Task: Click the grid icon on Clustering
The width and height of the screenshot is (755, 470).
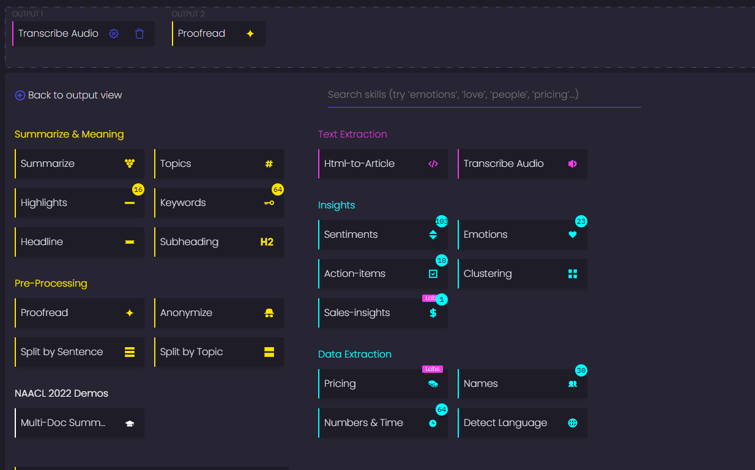Action: tap(573, 274)
